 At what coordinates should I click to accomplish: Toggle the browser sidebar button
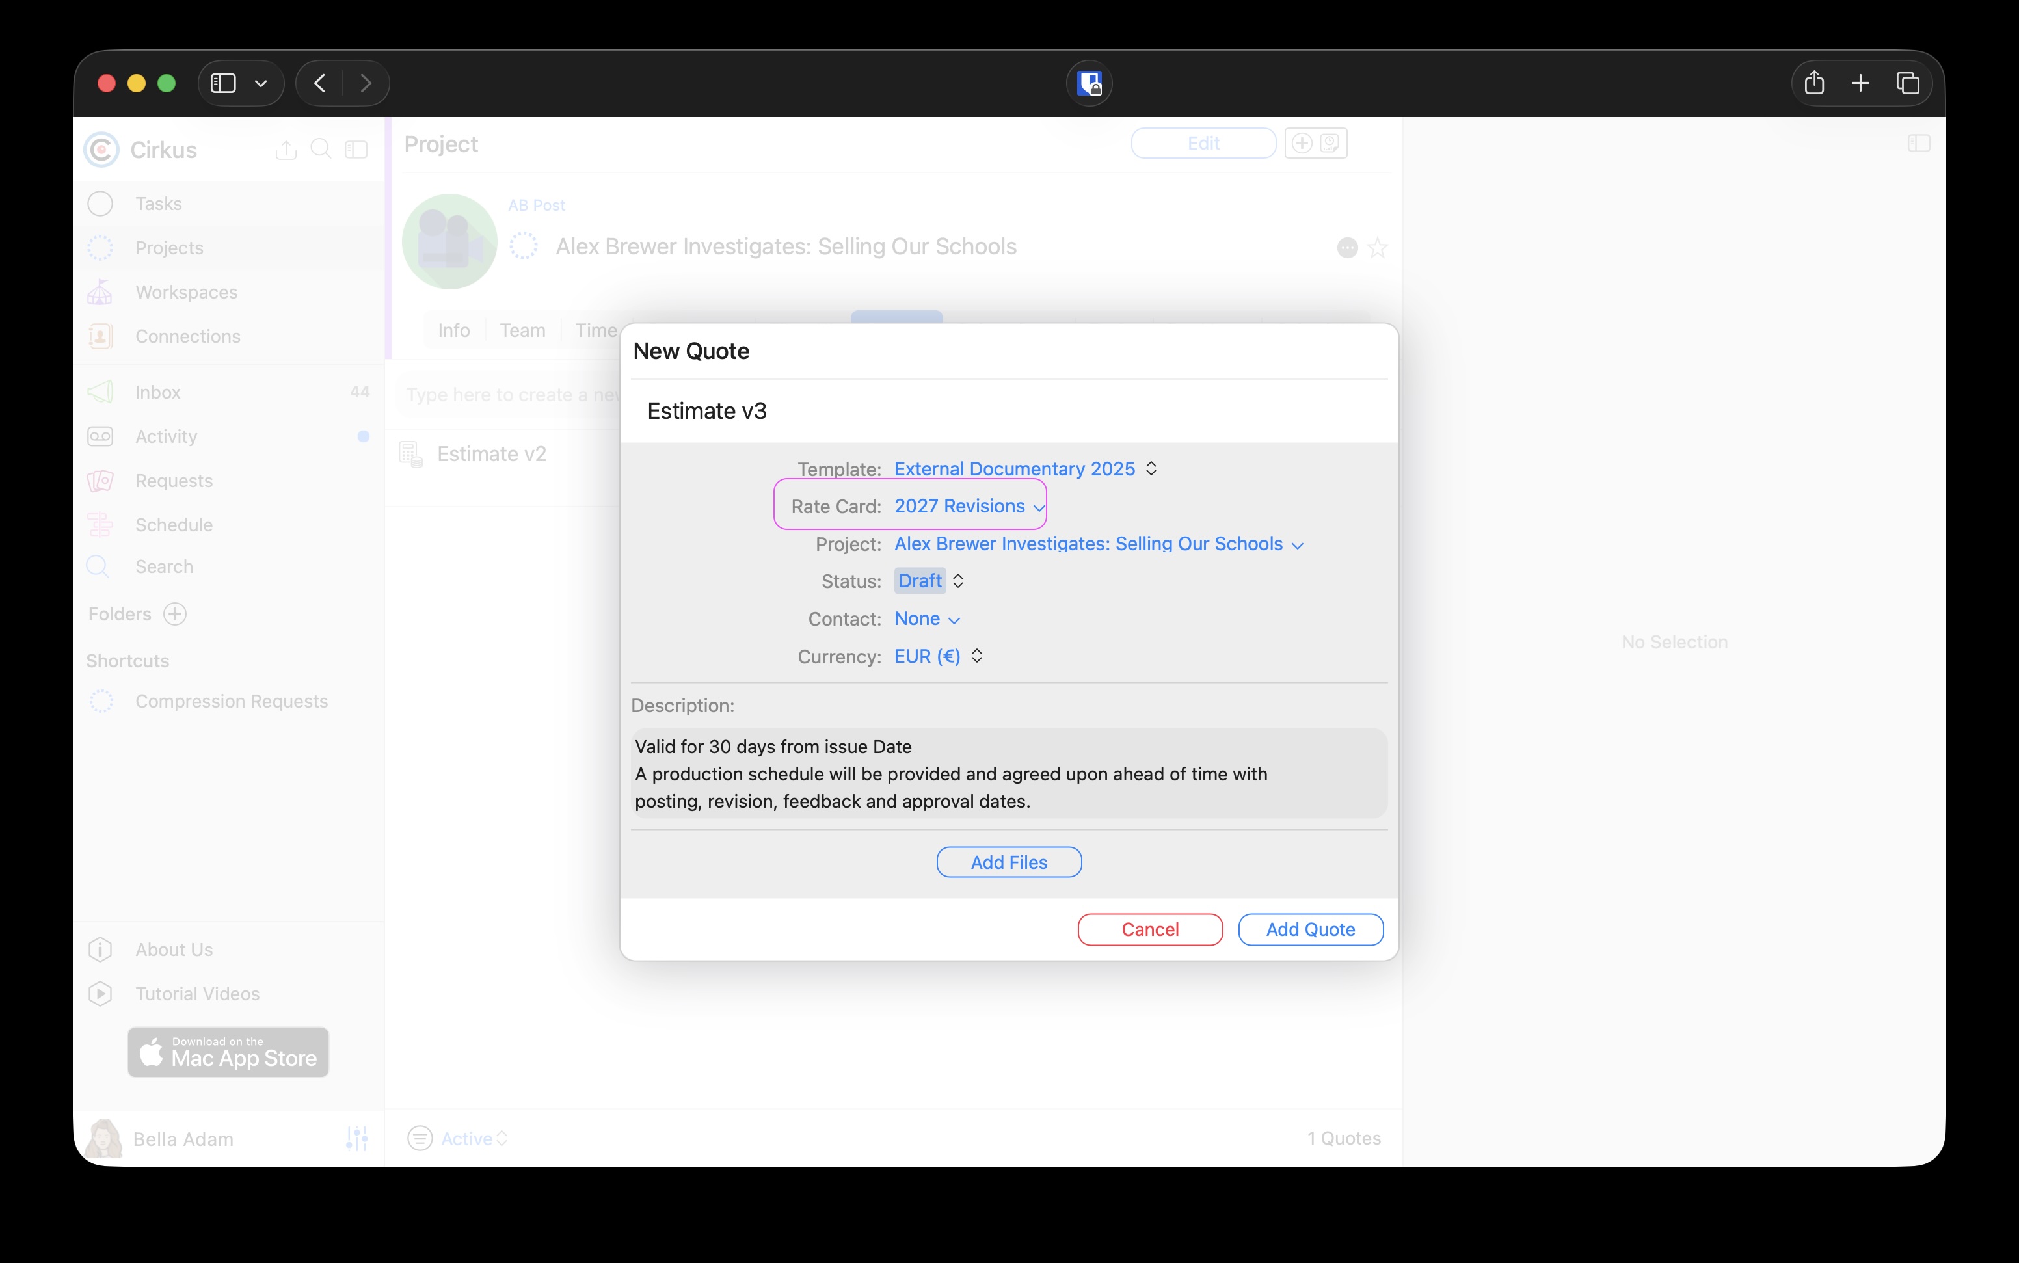click(223, 83)
